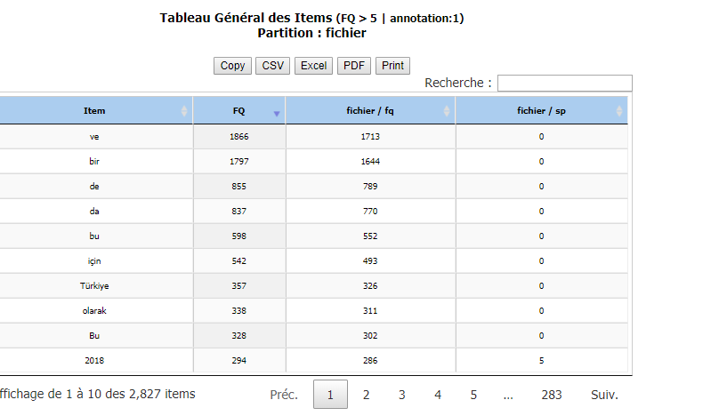The width and height of the screenshot is (727, 416).
Task: Open page 4 in pagination
Action: tap(438, 395)
